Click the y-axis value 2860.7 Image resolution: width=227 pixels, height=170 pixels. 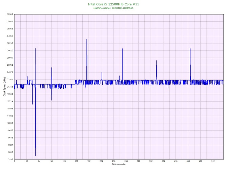click(x=10, y=58)
